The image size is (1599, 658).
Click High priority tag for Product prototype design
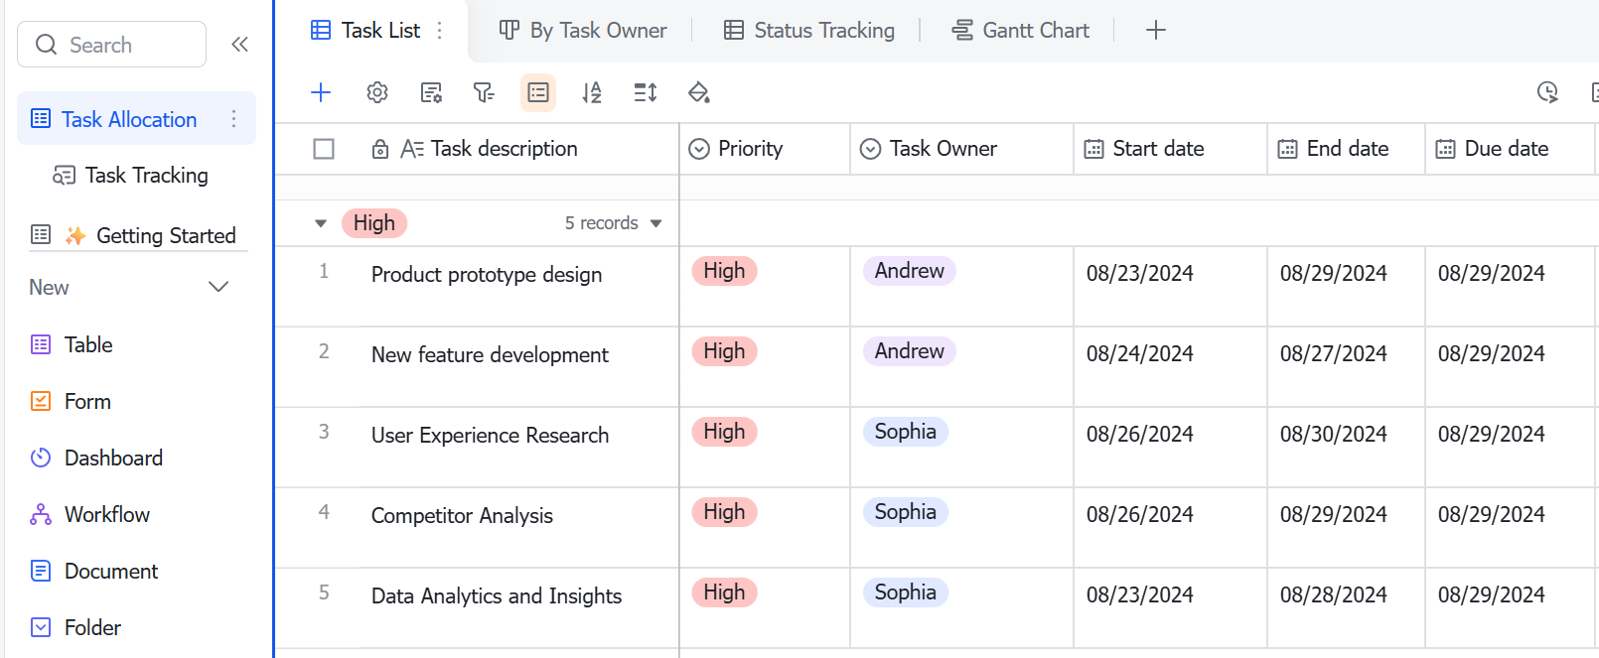click(x=724, y=271)
